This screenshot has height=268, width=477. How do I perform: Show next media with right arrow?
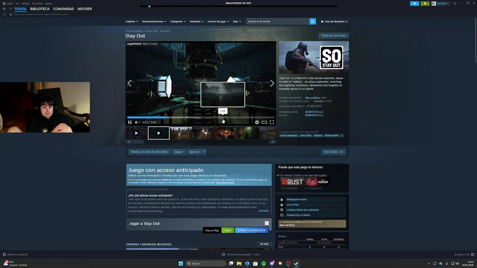coord(272,83)
